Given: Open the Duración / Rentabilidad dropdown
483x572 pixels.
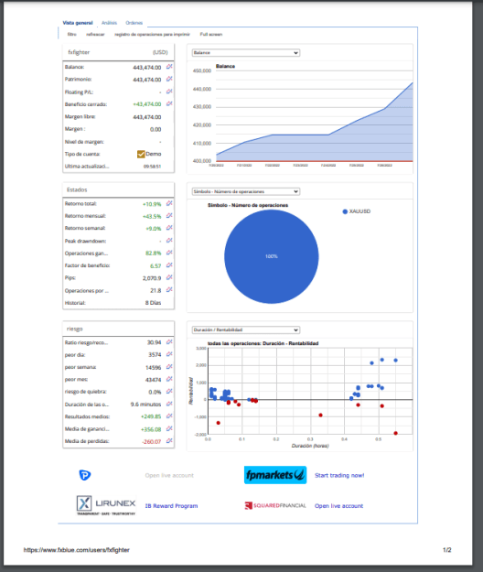Looking at the screenshot, I should tap(246, 329).
